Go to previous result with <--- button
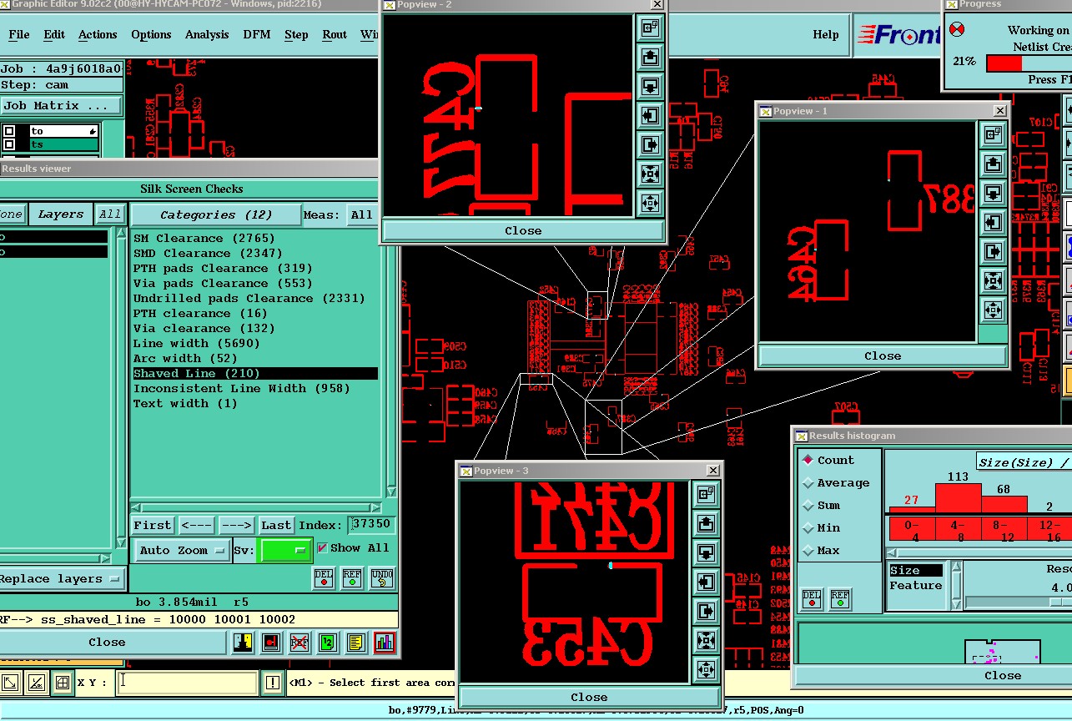 (196, 525)
